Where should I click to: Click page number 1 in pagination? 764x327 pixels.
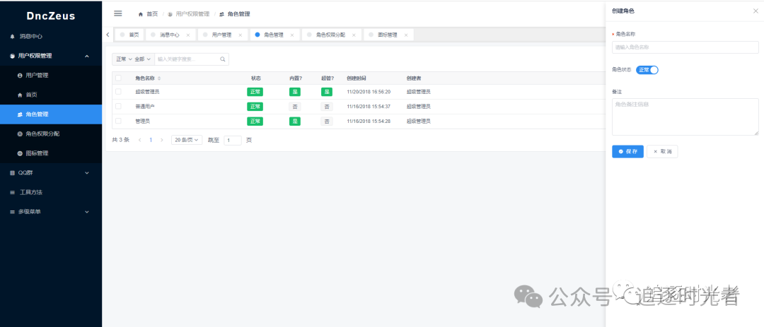(151, 140)
